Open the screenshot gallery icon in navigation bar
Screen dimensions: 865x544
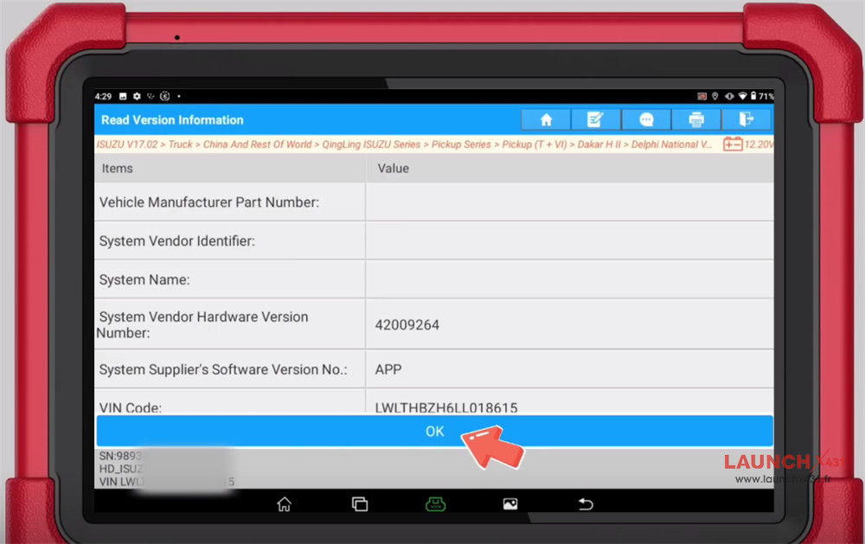click(x=510, y=503)
